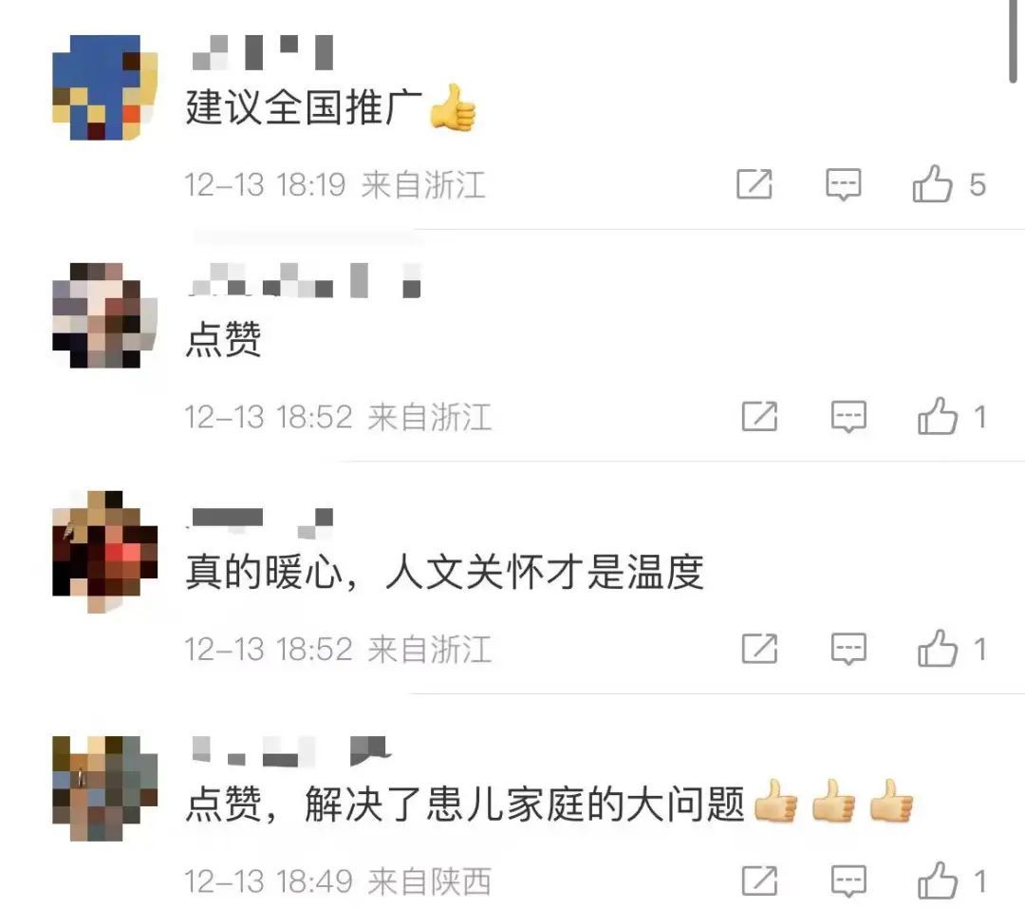Reply to the 建议全国推广 comment
Image resolution: width=1025 pixels, height=908 pixels.
click(844, 184)
